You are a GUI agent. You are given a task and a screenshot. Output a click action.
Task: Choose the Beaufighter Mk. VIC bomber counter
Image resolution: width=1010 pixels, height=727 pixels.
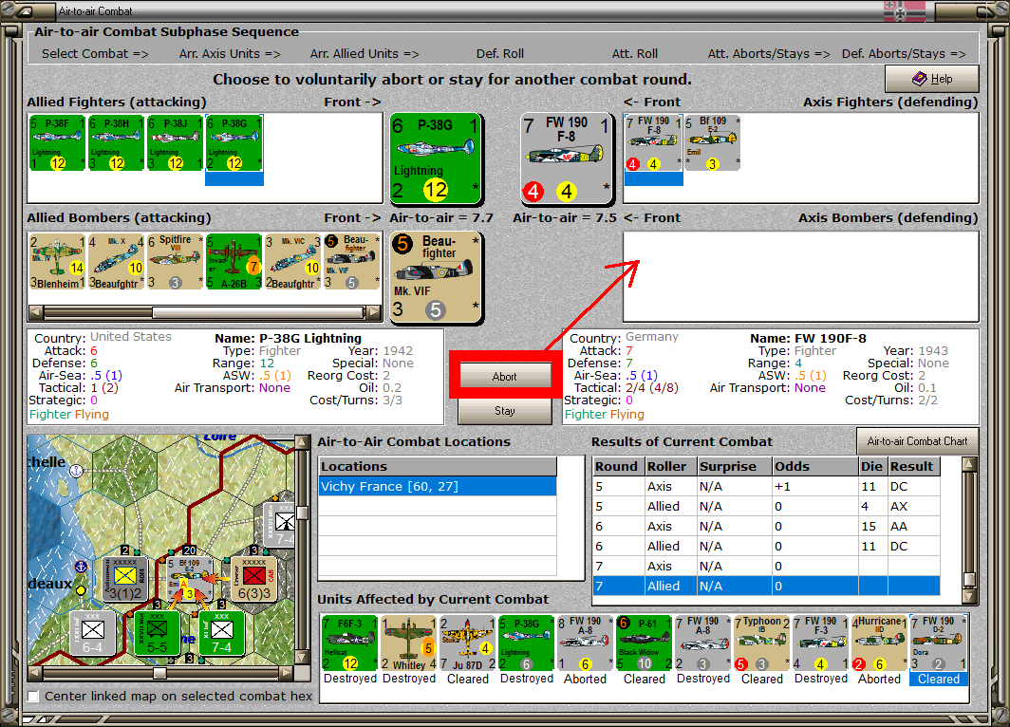[x=292, y=261]
